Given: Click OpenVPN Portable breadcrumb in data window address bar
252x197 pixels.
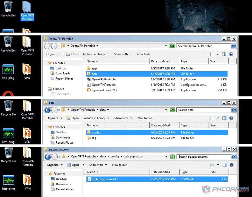Looking at the screenshot, I should coord(83,110).
